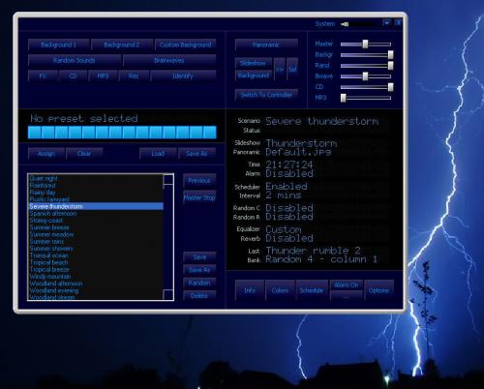Toggle the Alarm On button
Screen dimensions: 484x389
pyautogui.click(x=347, y=285)
